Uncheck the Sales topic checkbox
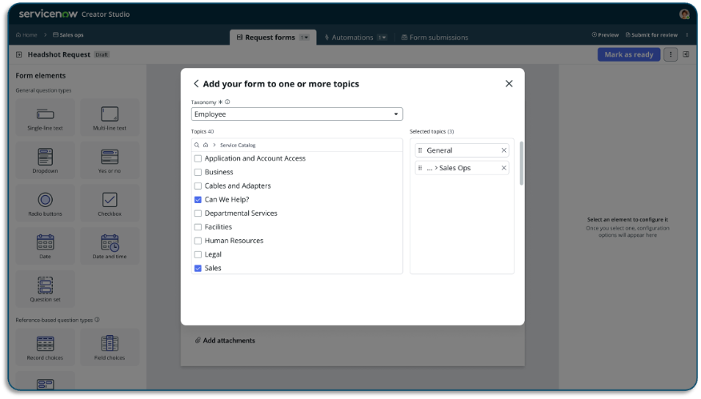701x399 pixels. click(x=198, y=269)
